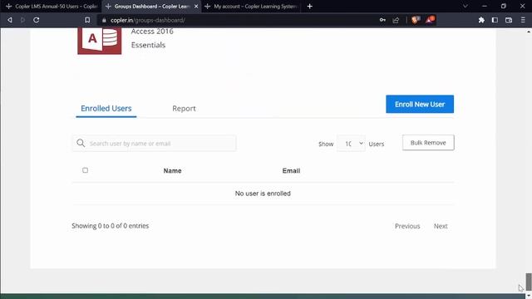Image resolution: width=532 pixels, height=299 pixels.
Task: Open the Brave Wallet icon
Action: (x=509, y=20)
